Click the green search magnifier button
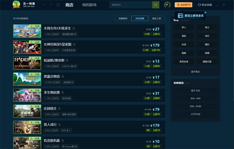 (156, 5)
